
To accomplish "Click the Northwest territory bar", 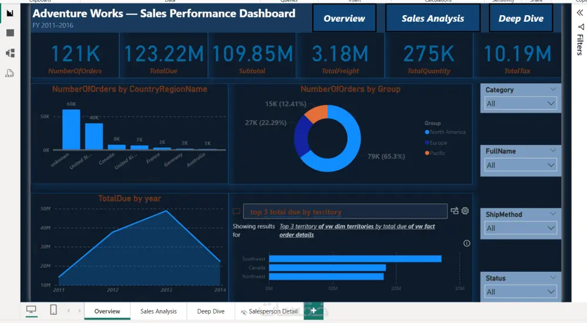I will [326, 277].
